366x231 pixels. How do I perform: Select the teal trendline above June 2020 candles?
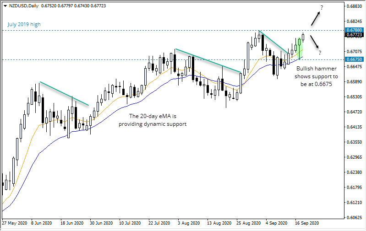tap(64, 93)
